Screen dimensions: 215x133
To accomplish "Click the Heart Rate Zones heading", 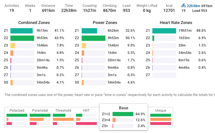I will tap(176, 23).
